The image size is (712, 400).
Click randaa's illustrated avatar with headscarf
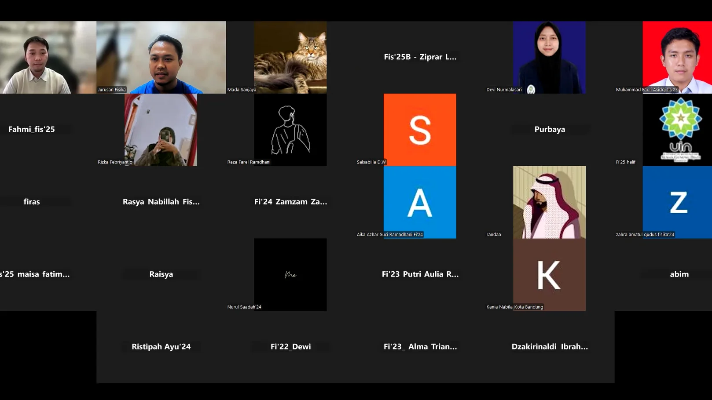point(549,202)
